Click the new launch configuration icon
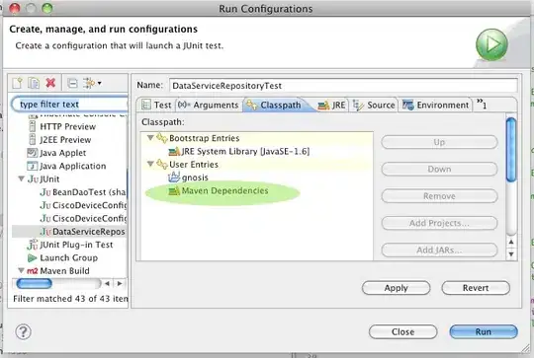The width and height of the screenshot is (534, 358). coord(18,83)
